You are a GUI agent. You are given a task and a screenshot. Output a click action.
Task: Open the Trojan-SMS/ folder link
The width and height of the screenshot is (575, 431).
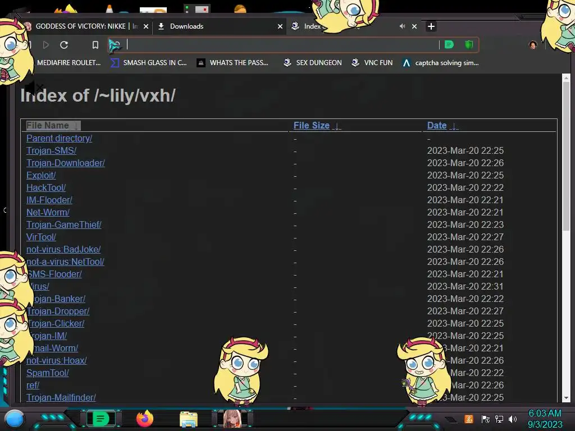click(x=51, y=150)
